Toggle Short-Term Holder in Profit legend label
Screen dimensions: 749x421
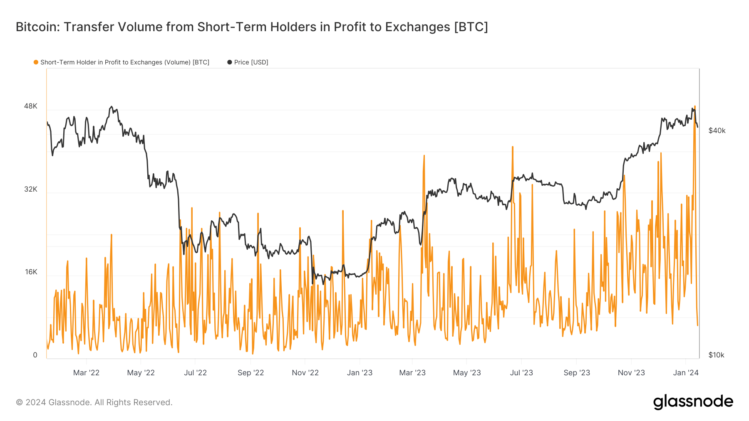pyautogui.click(x=125, y=62)
